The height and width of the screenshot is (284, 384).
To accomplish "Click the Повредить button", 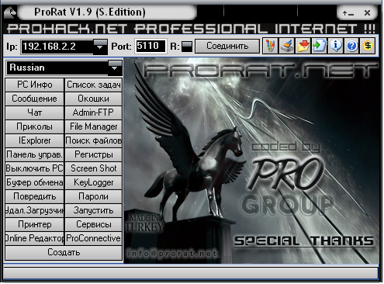I will pyautogui.click(x=34, y=196).
